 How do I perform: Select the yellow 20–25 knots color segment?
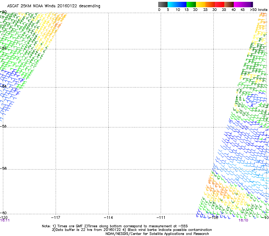coord(201,4)
